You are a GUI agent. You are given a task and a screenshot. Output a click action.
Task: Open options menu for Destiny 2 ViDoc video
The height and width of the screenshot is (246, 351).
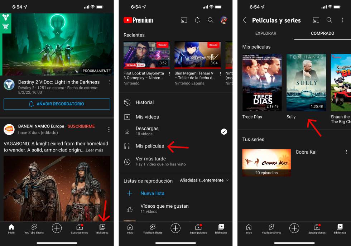[110, 82]
